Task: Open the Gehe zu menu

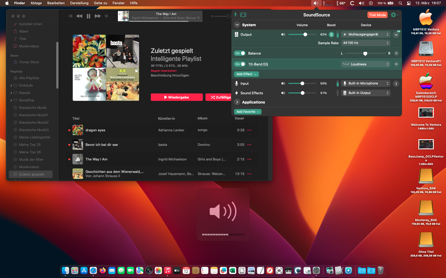Action: pyautogui.click(x=101, y=3)
